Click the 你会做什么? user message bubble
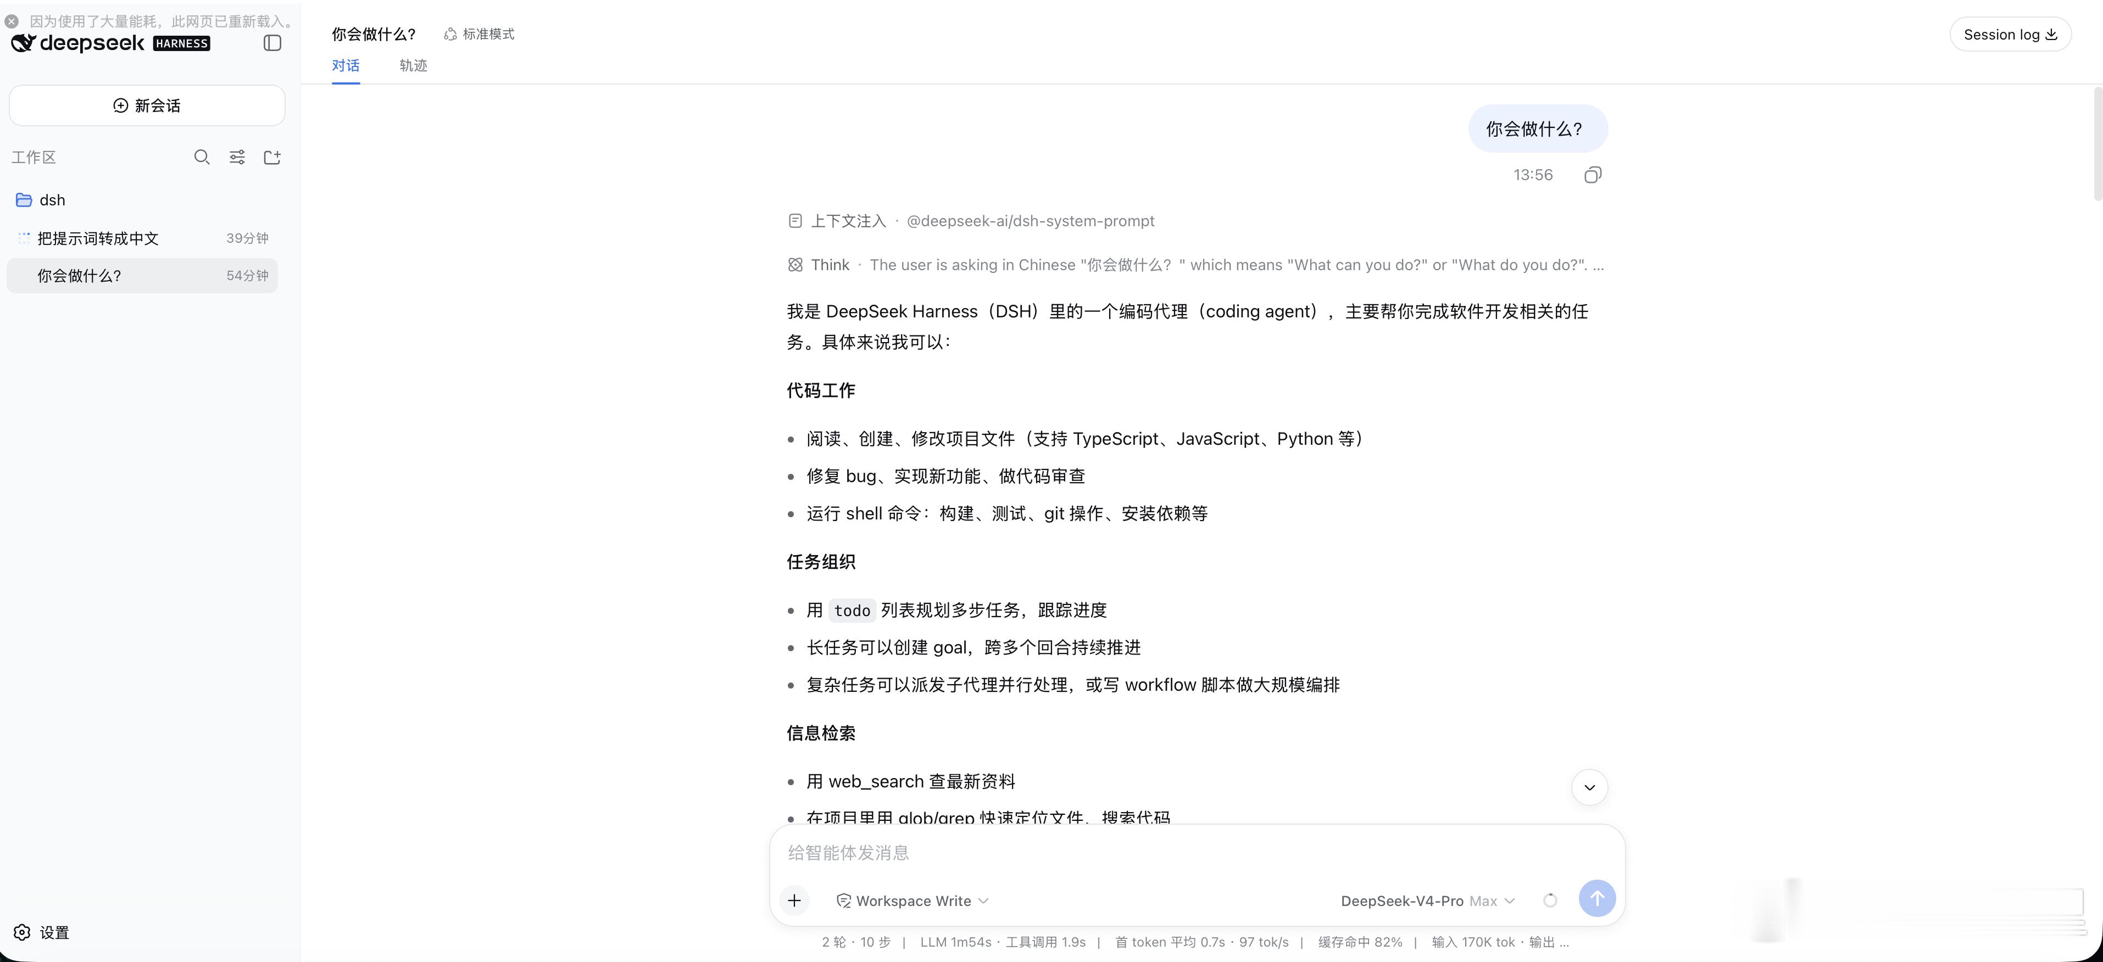 pyautogui.click(x=1538, y=129)
